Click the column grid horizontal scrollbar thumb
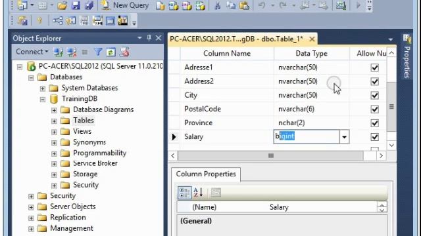Image resolution: width=421 pixels, height=236 pixels. (x=270, y=156)
